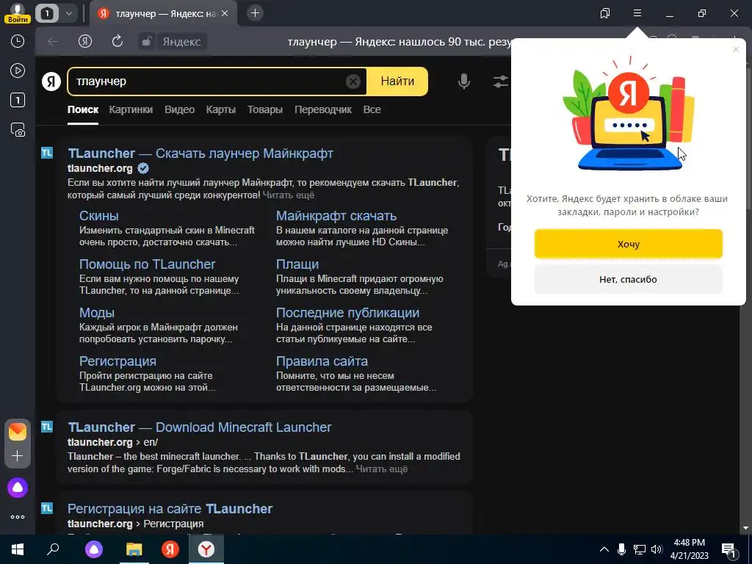Click Нет, спасибо in sync popup

tap(629, 279)
